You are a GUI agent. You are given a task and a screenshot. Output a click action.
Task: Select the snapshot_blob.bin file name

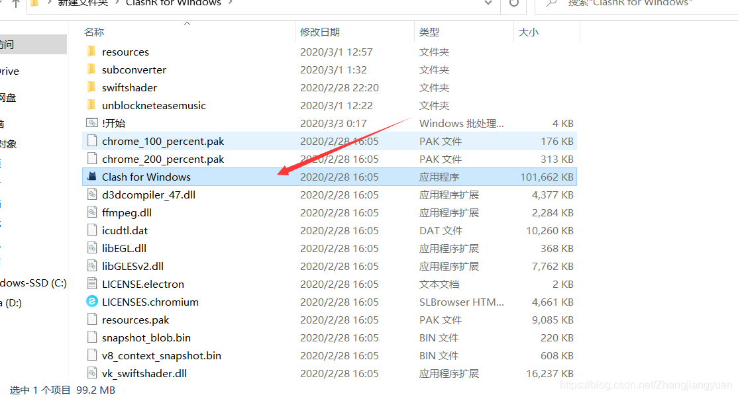[x=146, y=337]
